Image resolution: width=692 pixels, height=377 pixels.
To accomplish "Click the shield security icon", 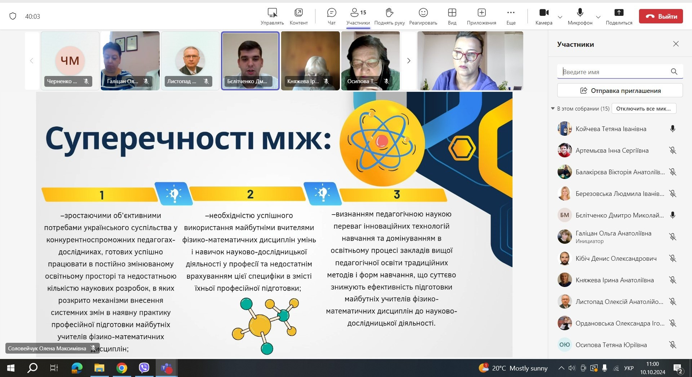I will coord(13,16).
